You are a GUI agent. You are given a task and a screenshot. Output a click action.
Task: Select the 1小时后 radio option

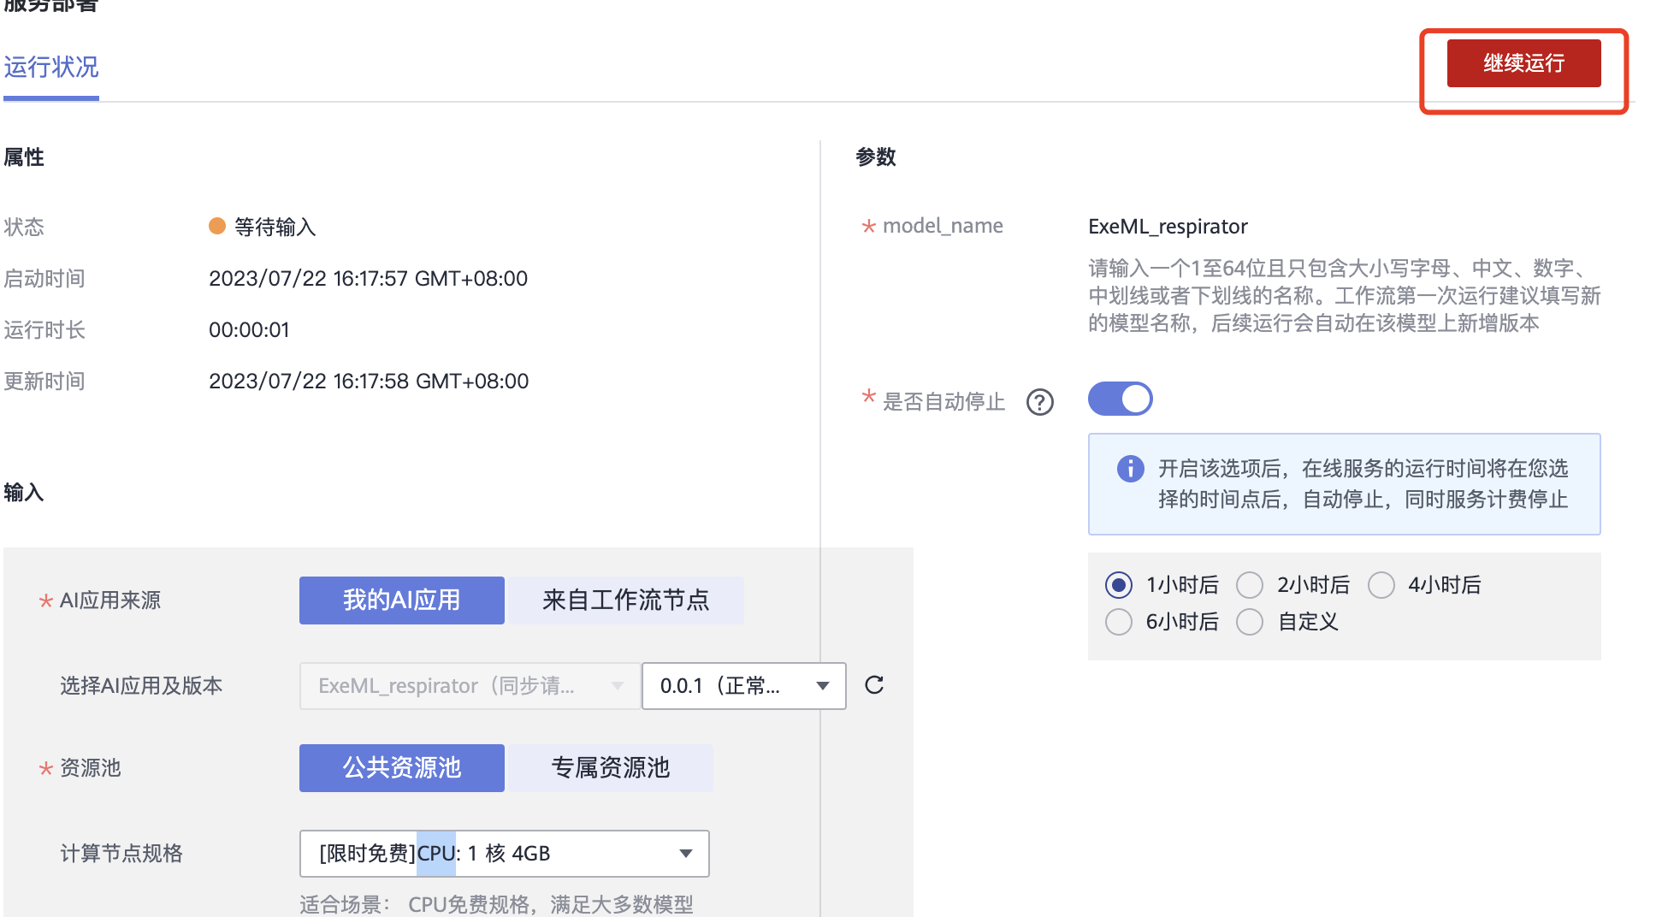tap(1118, 585)
